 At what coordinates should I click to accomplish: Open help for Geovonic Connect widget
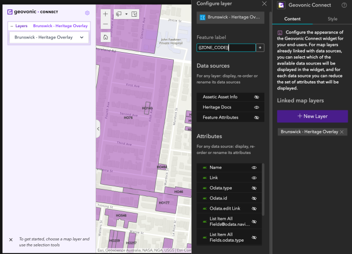click(344, 5)
